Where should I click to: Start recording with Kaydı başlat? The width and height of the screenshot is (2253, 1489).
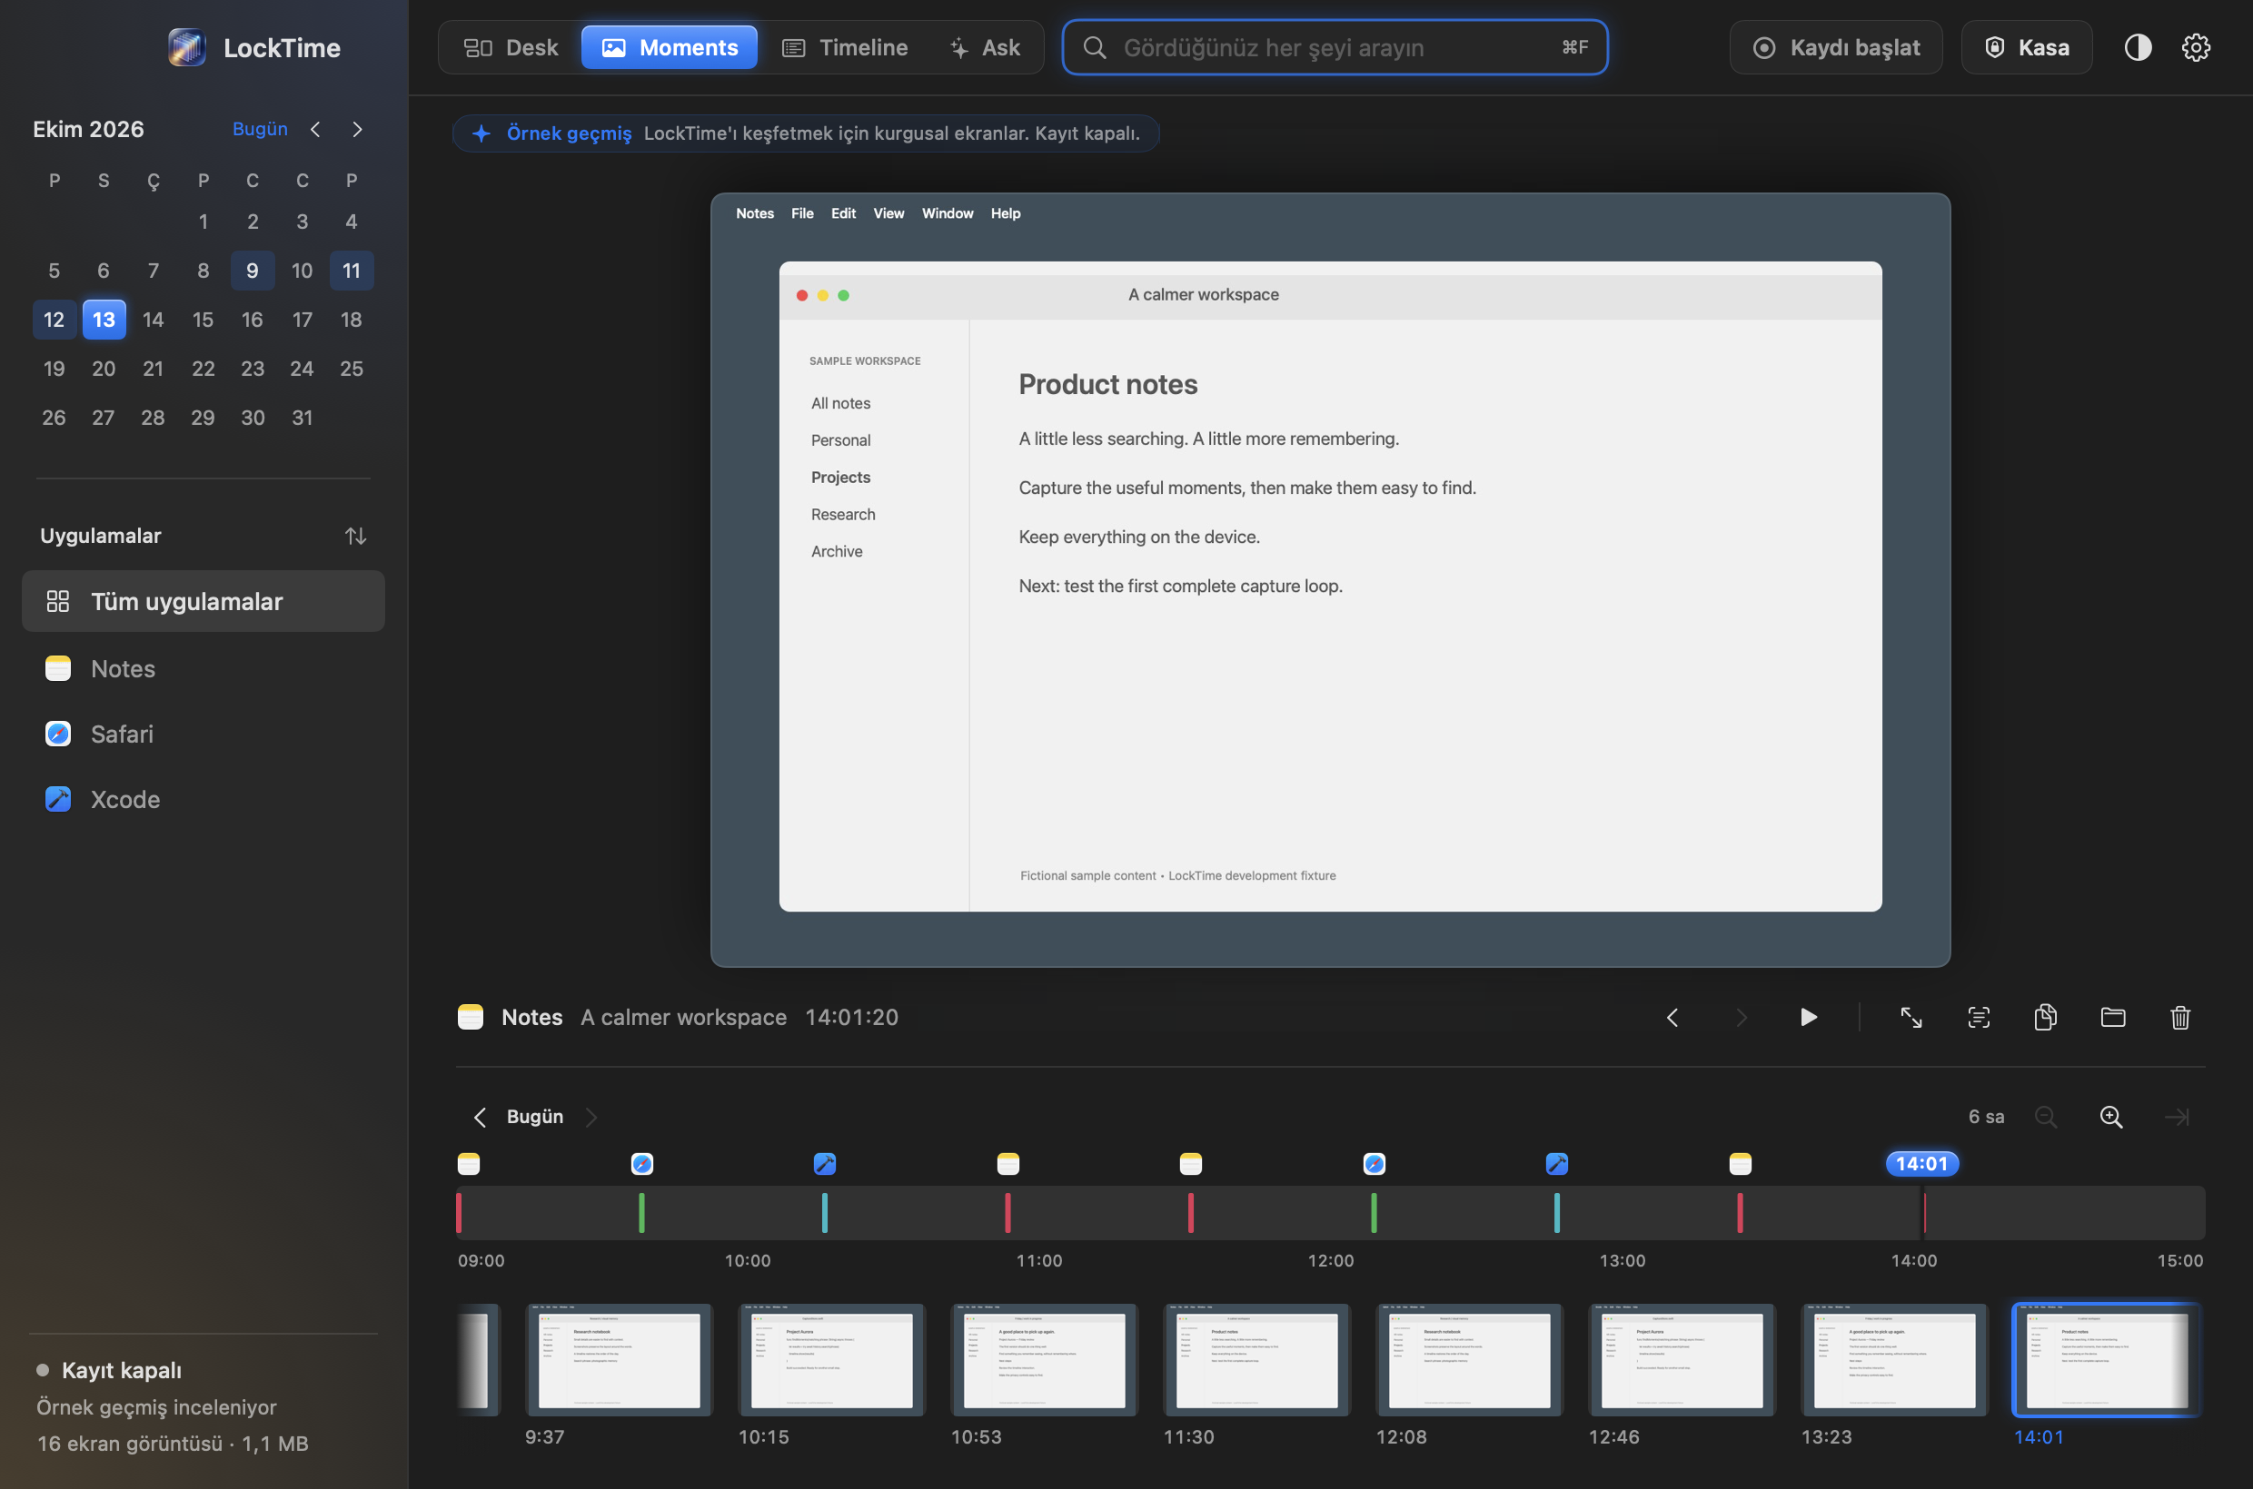point(1836,47)
